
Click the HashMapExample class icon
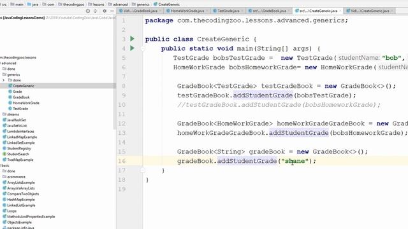coord(4,199)
